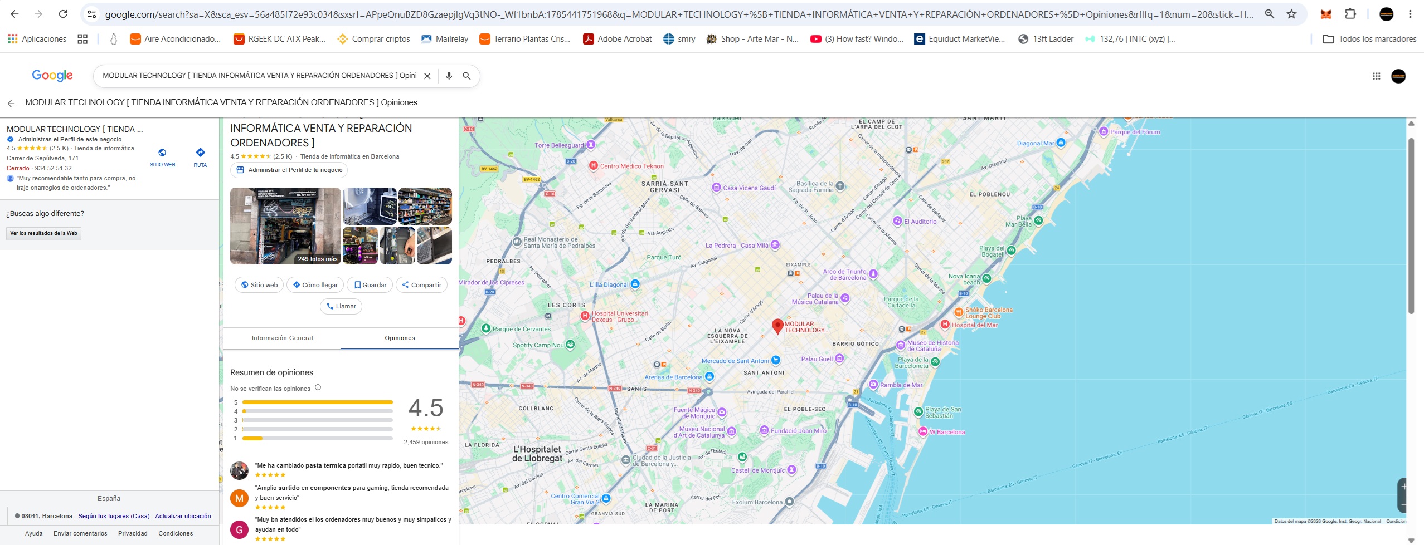
Task: Share the business with Compartir button
Action: click(x=421, y=285)
